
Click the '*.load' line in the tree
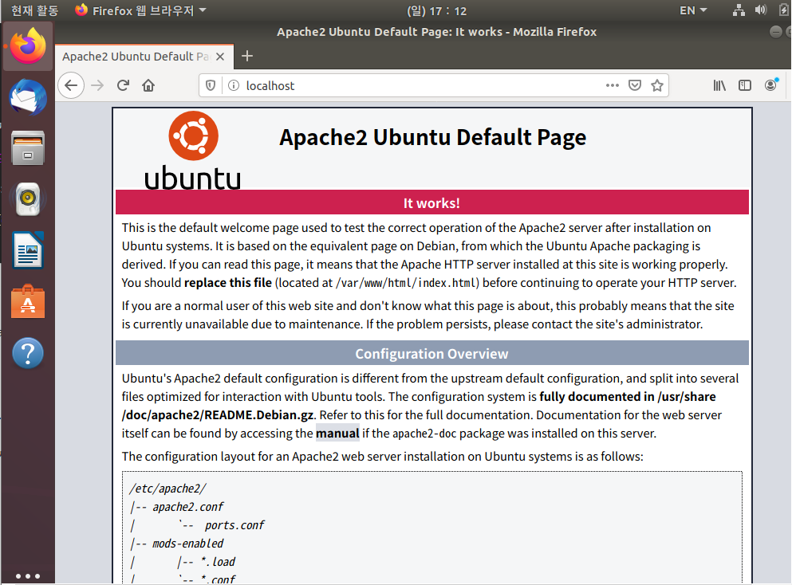point(218,562)
